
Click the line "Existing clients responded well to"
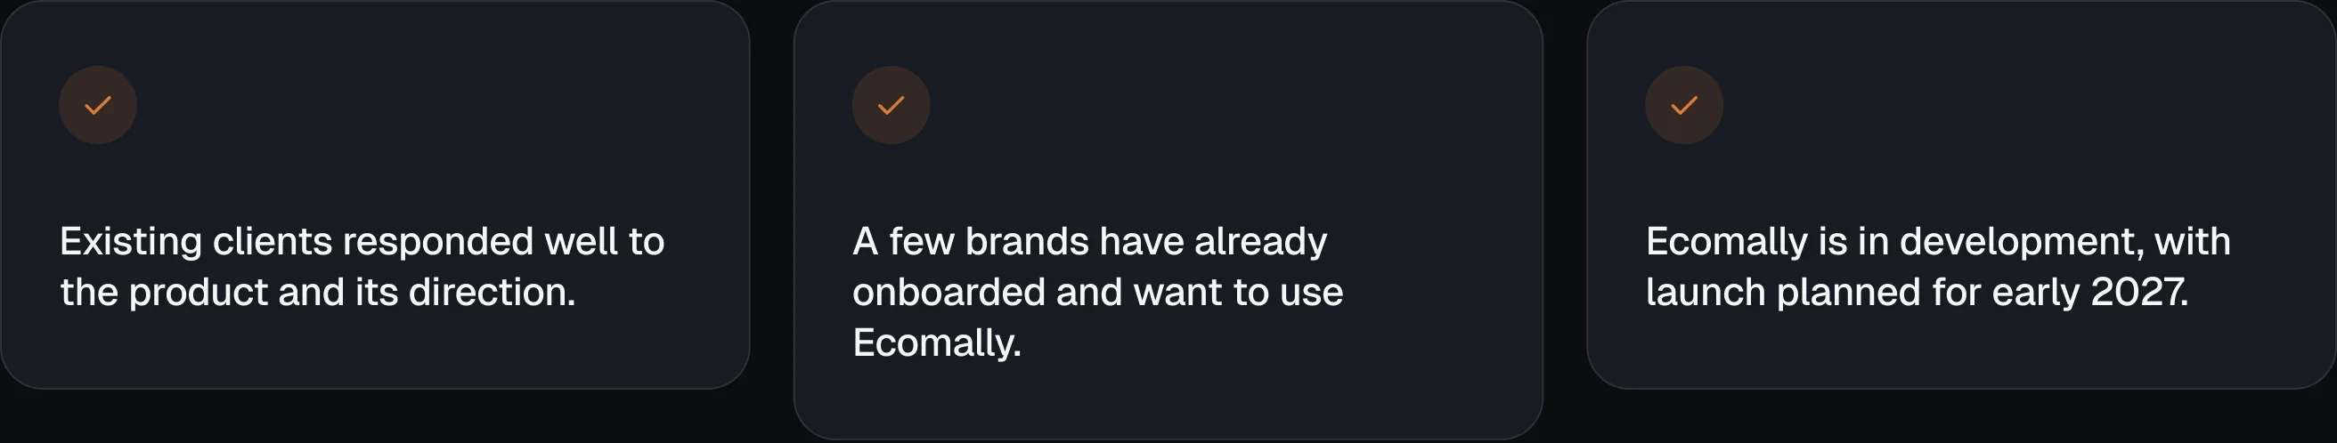pos(362,242)
